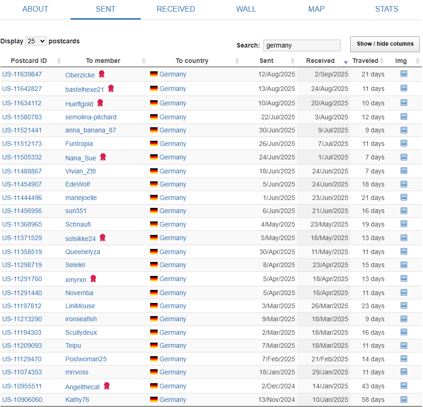The image size is (423, 407).
Task: Click red ribbon badge next to Oberzicke
Action: [x=102, y=74]
